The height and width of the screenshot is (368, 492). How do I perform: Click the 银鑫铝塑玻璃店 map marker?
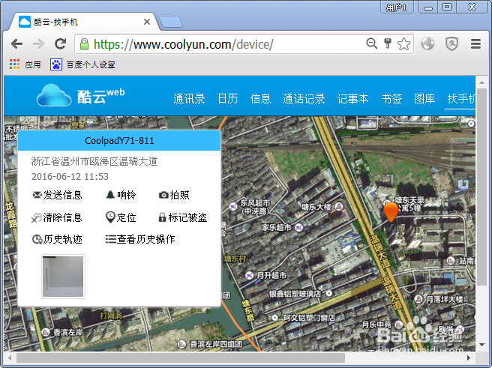[x=328, y=293]
